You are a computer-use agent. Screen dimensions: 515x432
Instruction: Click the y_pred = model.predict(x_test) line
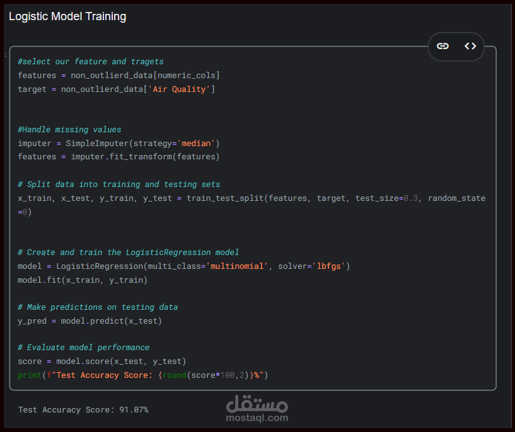90,321
